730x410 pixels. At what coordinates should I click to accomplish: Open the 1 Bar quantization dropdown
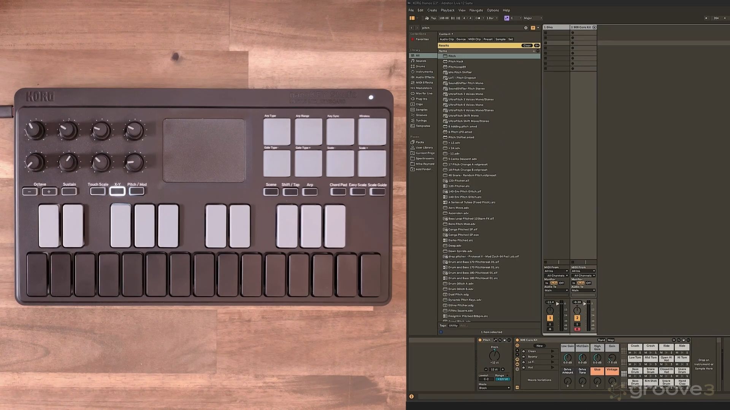pos(492,18)
